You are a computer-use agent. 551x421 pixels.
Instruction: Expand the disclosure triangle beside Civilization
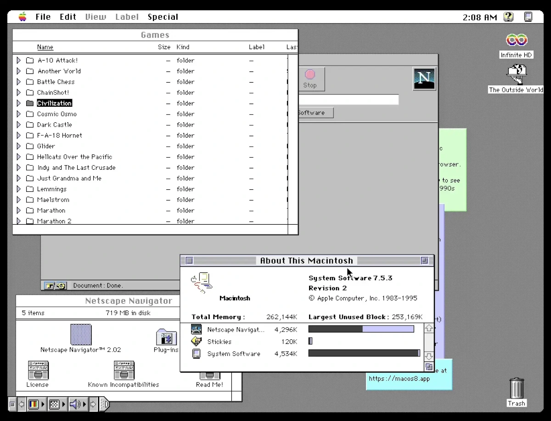point(18,103)
